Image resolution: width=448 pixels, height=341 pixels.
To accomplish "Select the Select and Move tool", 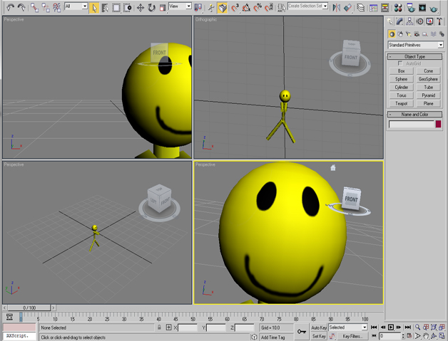I will [x=140, y=7].
